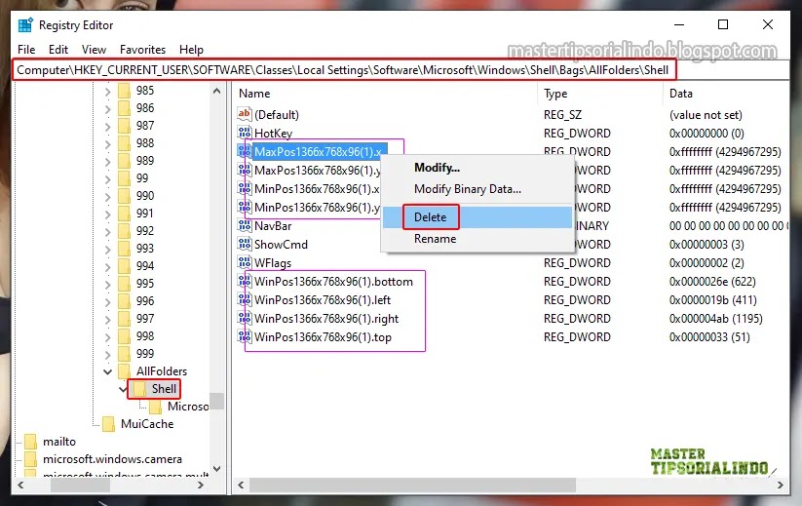Click the Registry Editor app icon in title bar

pos(25,25)
